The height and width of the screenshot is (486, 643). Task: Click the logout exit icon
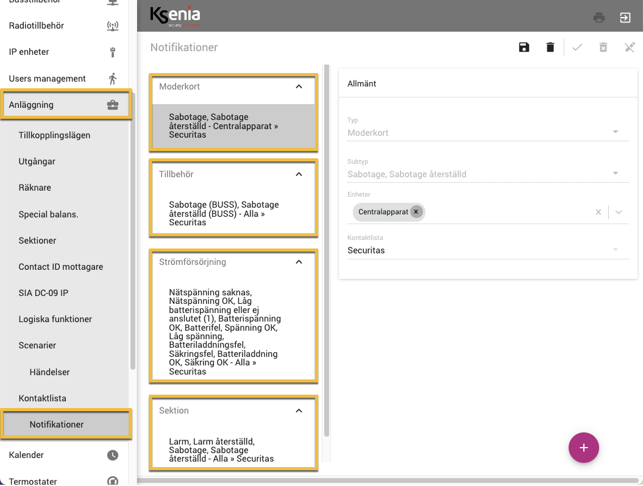click(625, 18)
